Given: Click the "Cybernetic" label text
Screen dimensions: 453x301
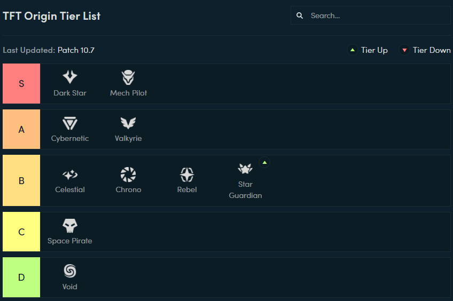Looking at the screenshot, I should [70, 139].
